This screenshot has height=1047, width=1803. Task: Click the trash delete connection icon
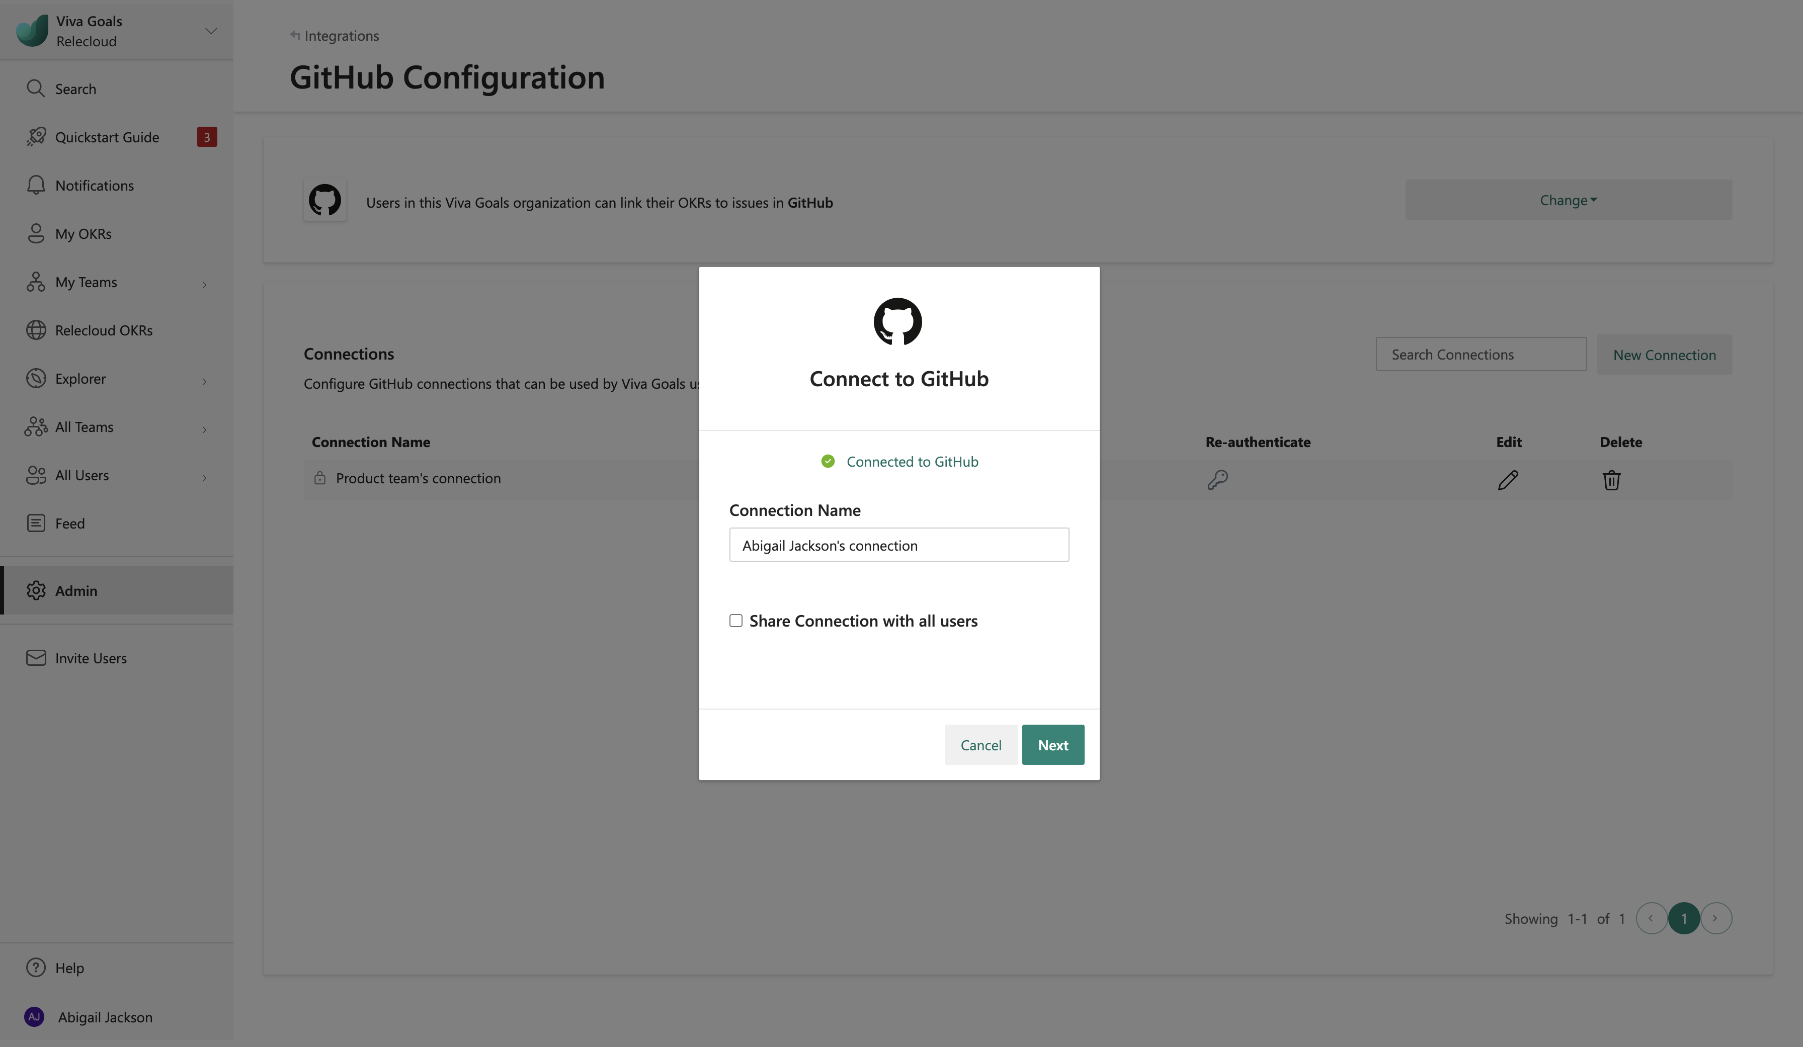pyautogui.click(x=1610, y=480)
